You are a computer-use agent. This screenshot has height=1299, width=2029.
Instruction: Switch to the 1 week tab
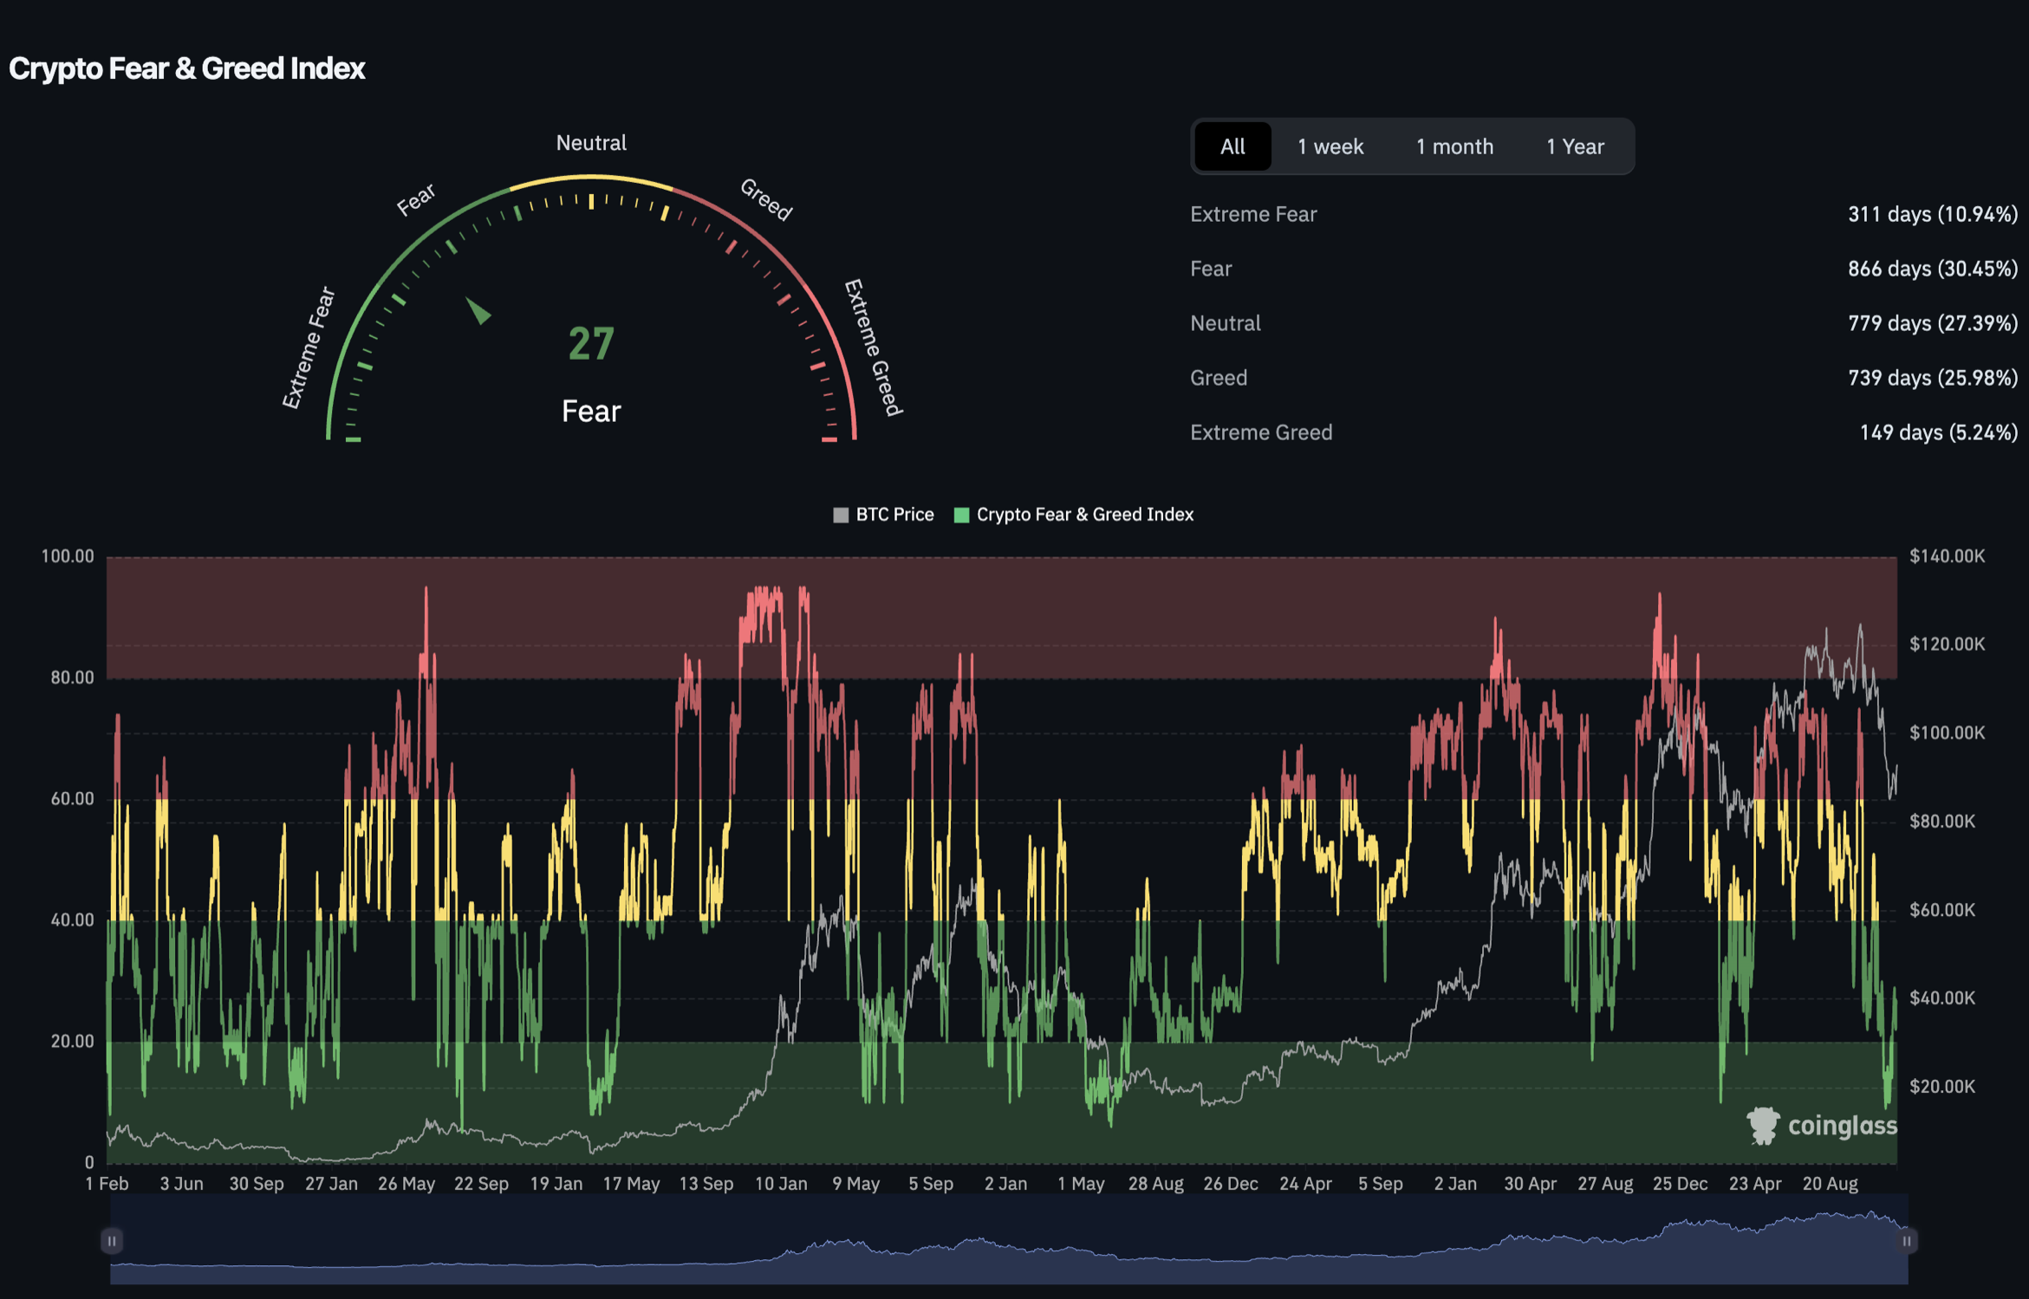(x=1330, y=146)
